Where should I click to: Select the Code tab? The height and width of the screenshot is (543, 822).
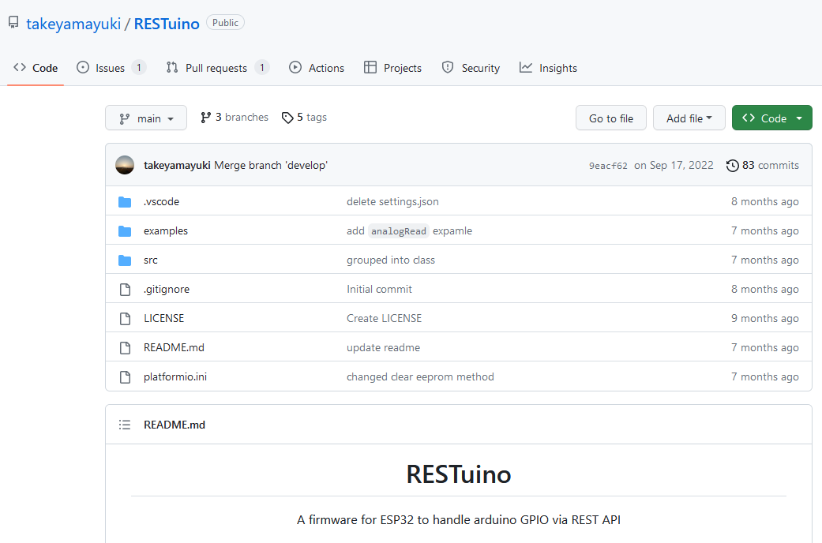click(x=36, y=68)
